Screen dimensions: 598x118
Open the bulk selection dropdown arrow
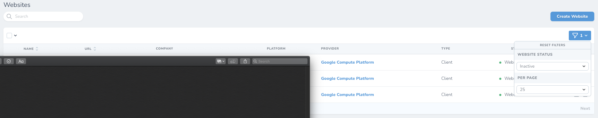[15, 36]
